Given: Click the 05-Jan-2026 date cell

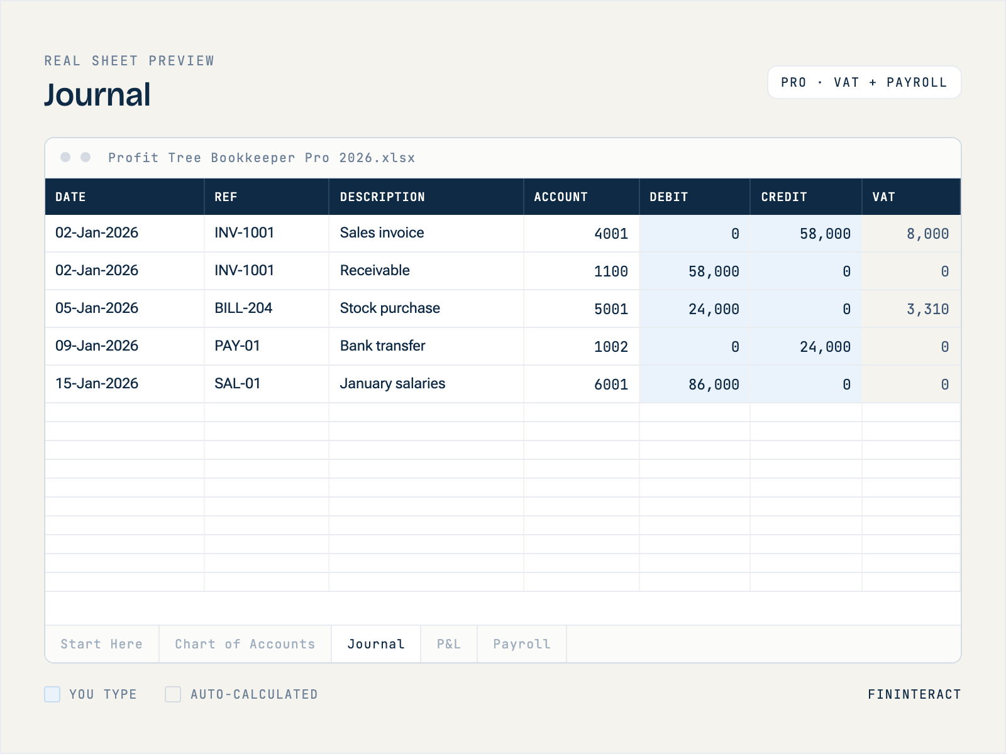Looking at the screenshot, I should (x=124, y=309).
